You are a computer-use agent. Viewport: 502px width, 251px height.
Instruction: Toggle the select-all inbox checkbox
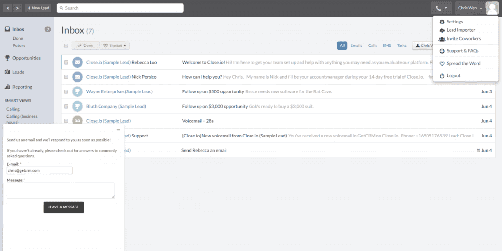[66, 46]
